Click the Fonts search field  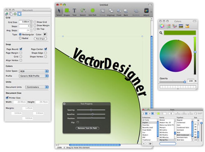coord(168,144)
